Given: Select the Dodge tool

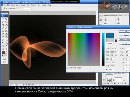Looking at the screenshot, I should (x=6, y=36).
